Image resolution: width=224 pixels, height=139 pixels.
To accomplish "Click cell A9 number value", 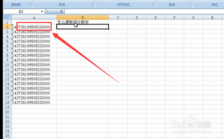I will pos(34,60).
